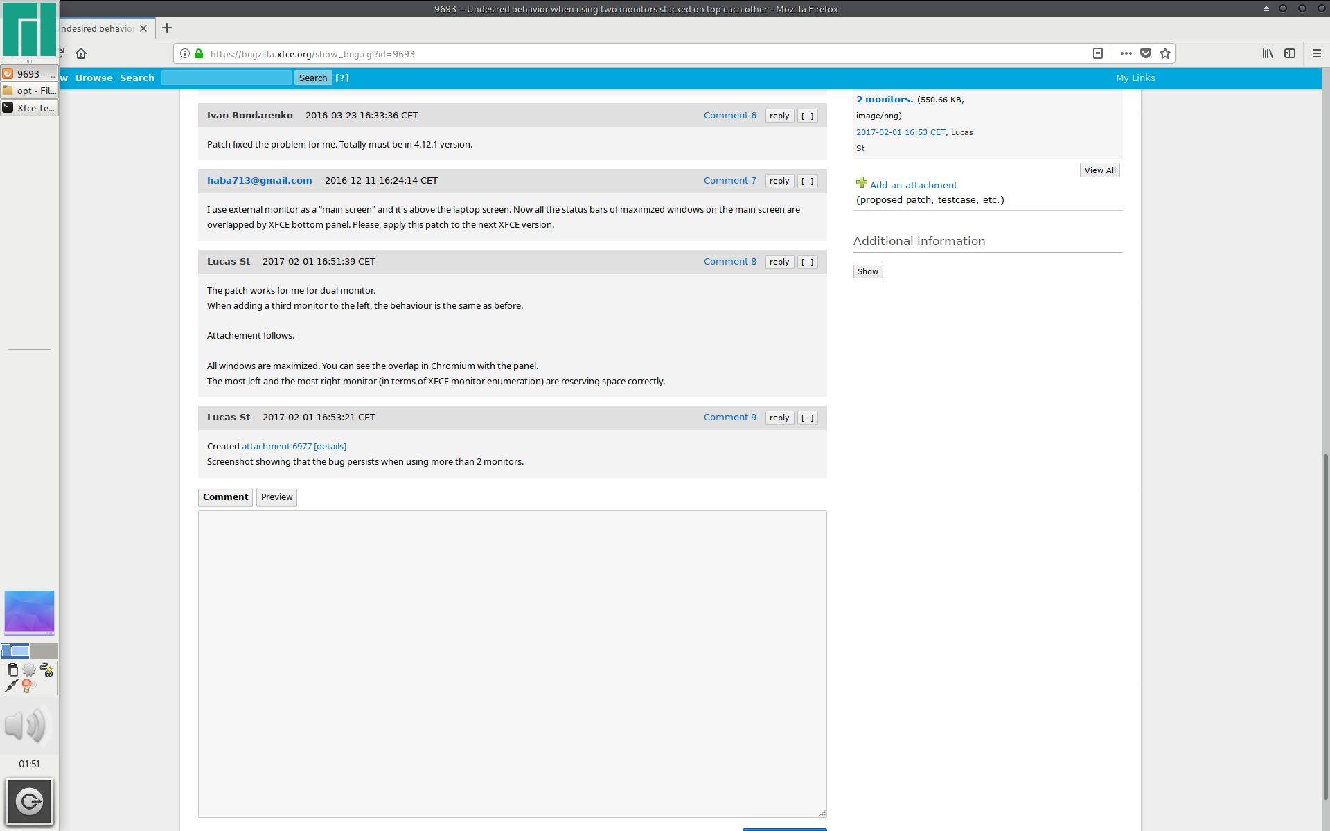Image resolution: width=1330 pixels, height=831 pixels.
Task: Focus the large comment text area
Action: [513, 664]
